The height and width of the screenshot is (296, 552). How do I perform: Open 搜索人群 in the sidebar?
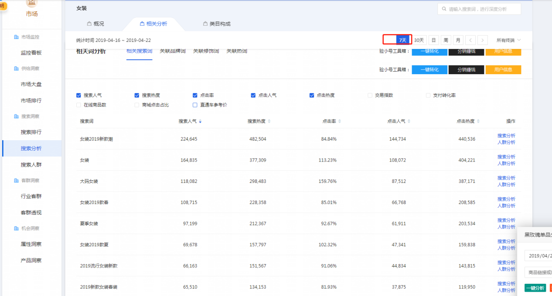tap(31, 165)
